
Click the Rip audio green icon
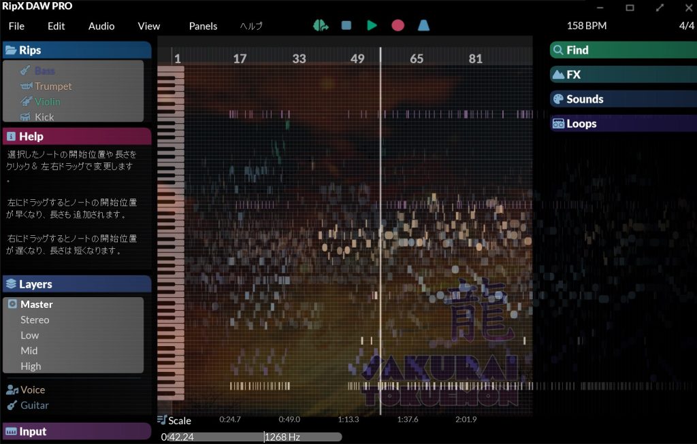tap(321, 26)
